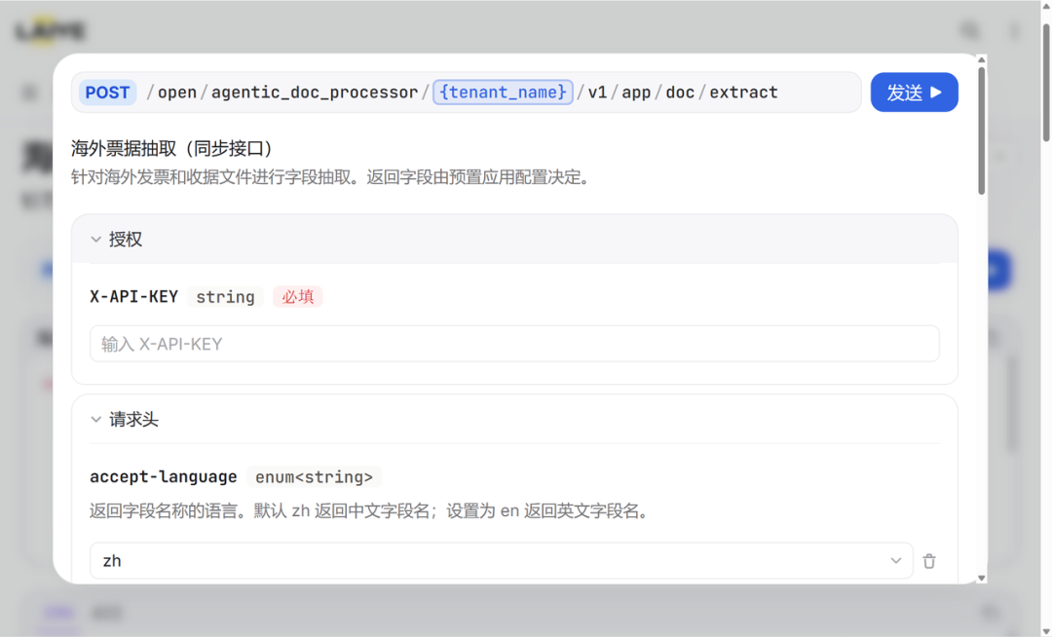Image resolution: width=1052 pixels, height=637 pixels.
Task: Click the 请求头 section header label
Action: point(133,420)
